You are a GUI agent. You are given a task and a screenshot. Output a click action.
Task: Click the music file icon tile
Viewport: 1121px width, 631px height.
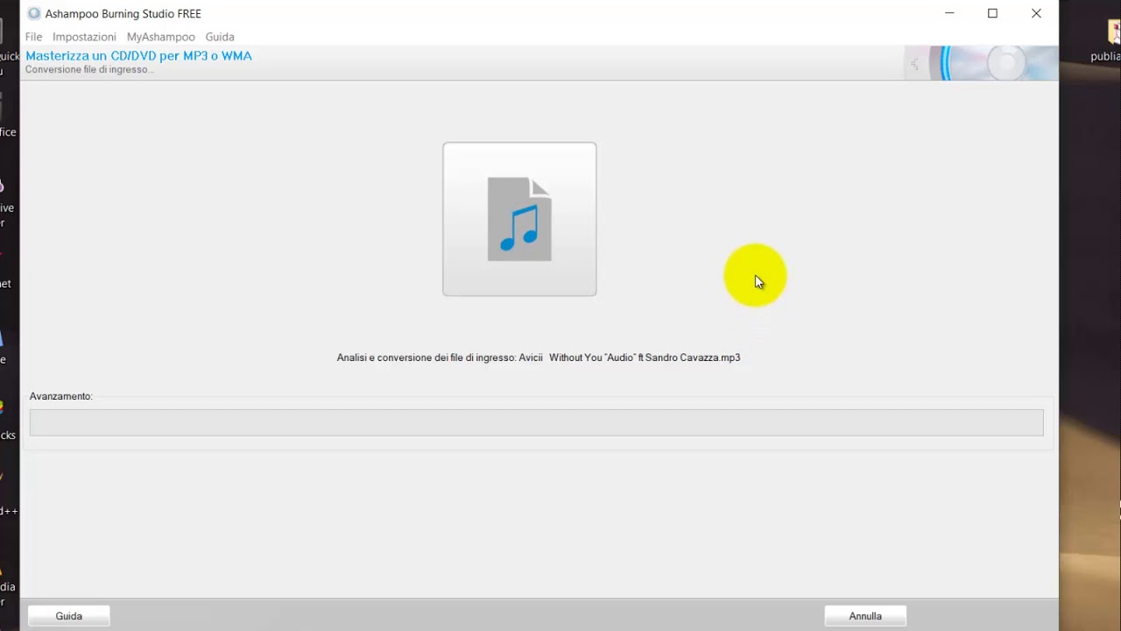[519, 219]
